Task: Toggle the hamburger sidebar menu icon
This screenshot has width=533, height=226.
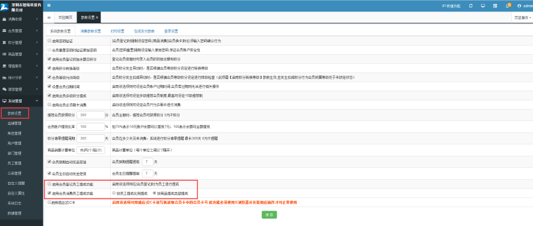Action: pyautogui.click(x=49, y=6)
